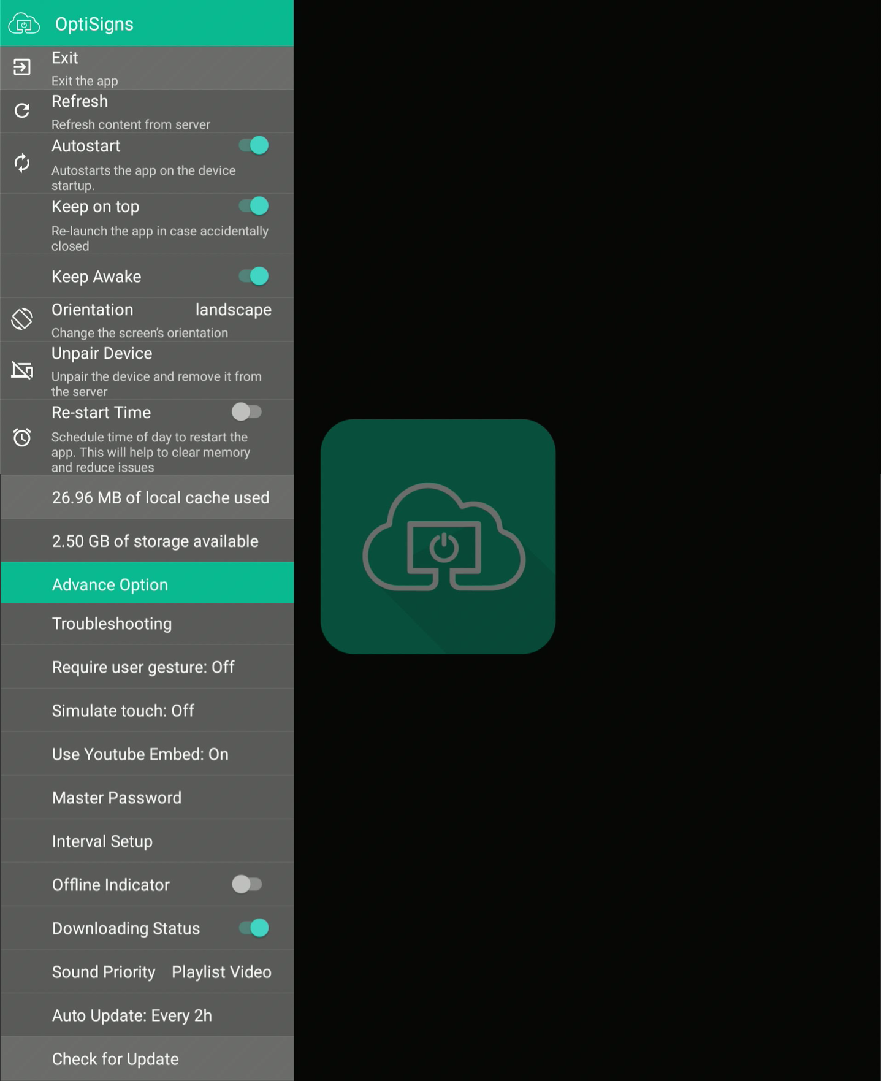Click the OptiSigns cloud logo in header
The image size is (881, 1081).
23,24
